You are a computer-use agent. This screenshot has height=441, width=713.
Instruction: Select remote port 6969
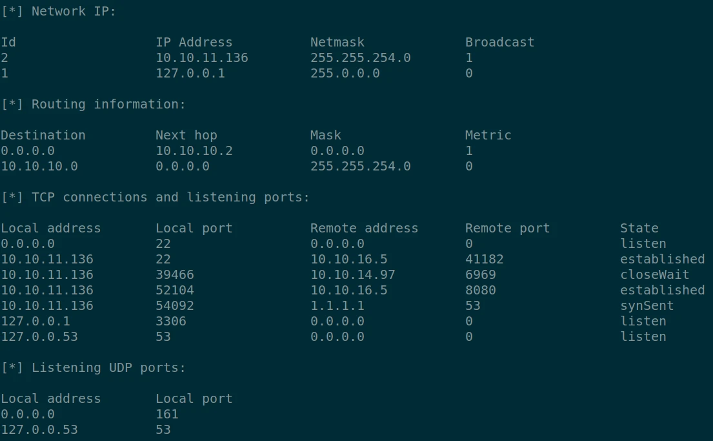point(480,274)
